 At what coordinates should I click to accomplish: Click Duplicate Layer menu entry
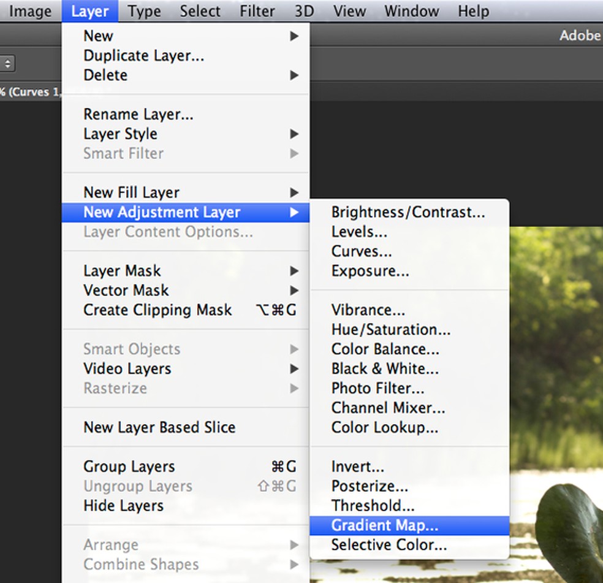tap(144, 56)
